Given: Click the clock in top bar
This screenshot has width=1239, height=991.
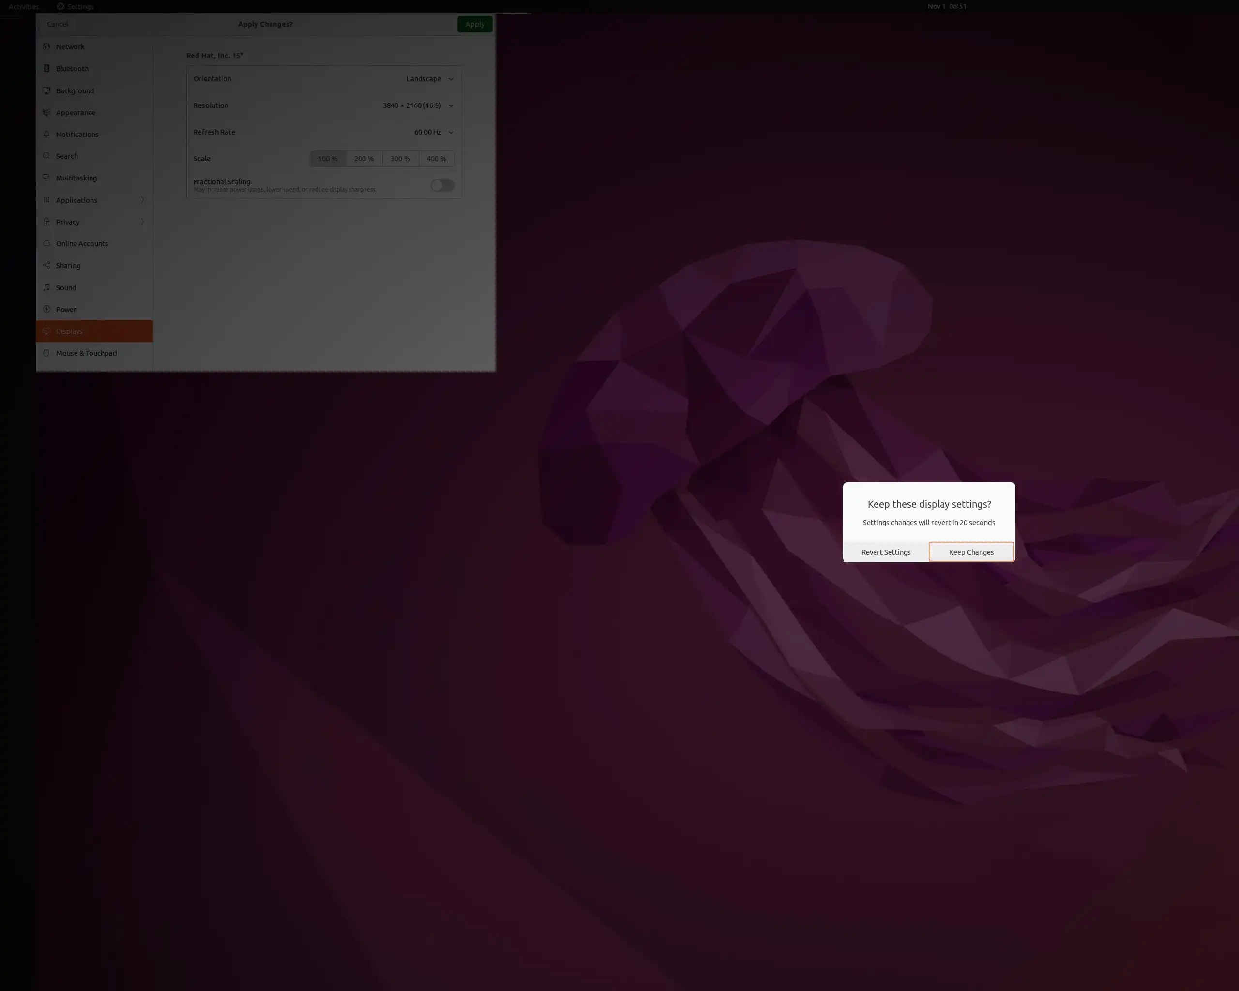Looking at the screenshot, I should (947, 6).
